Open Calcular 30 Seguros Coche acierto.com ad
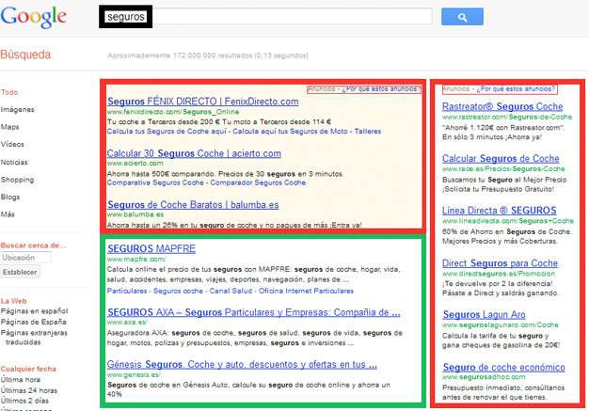This screenshot has height=411, width=589. tap(194, 153)
